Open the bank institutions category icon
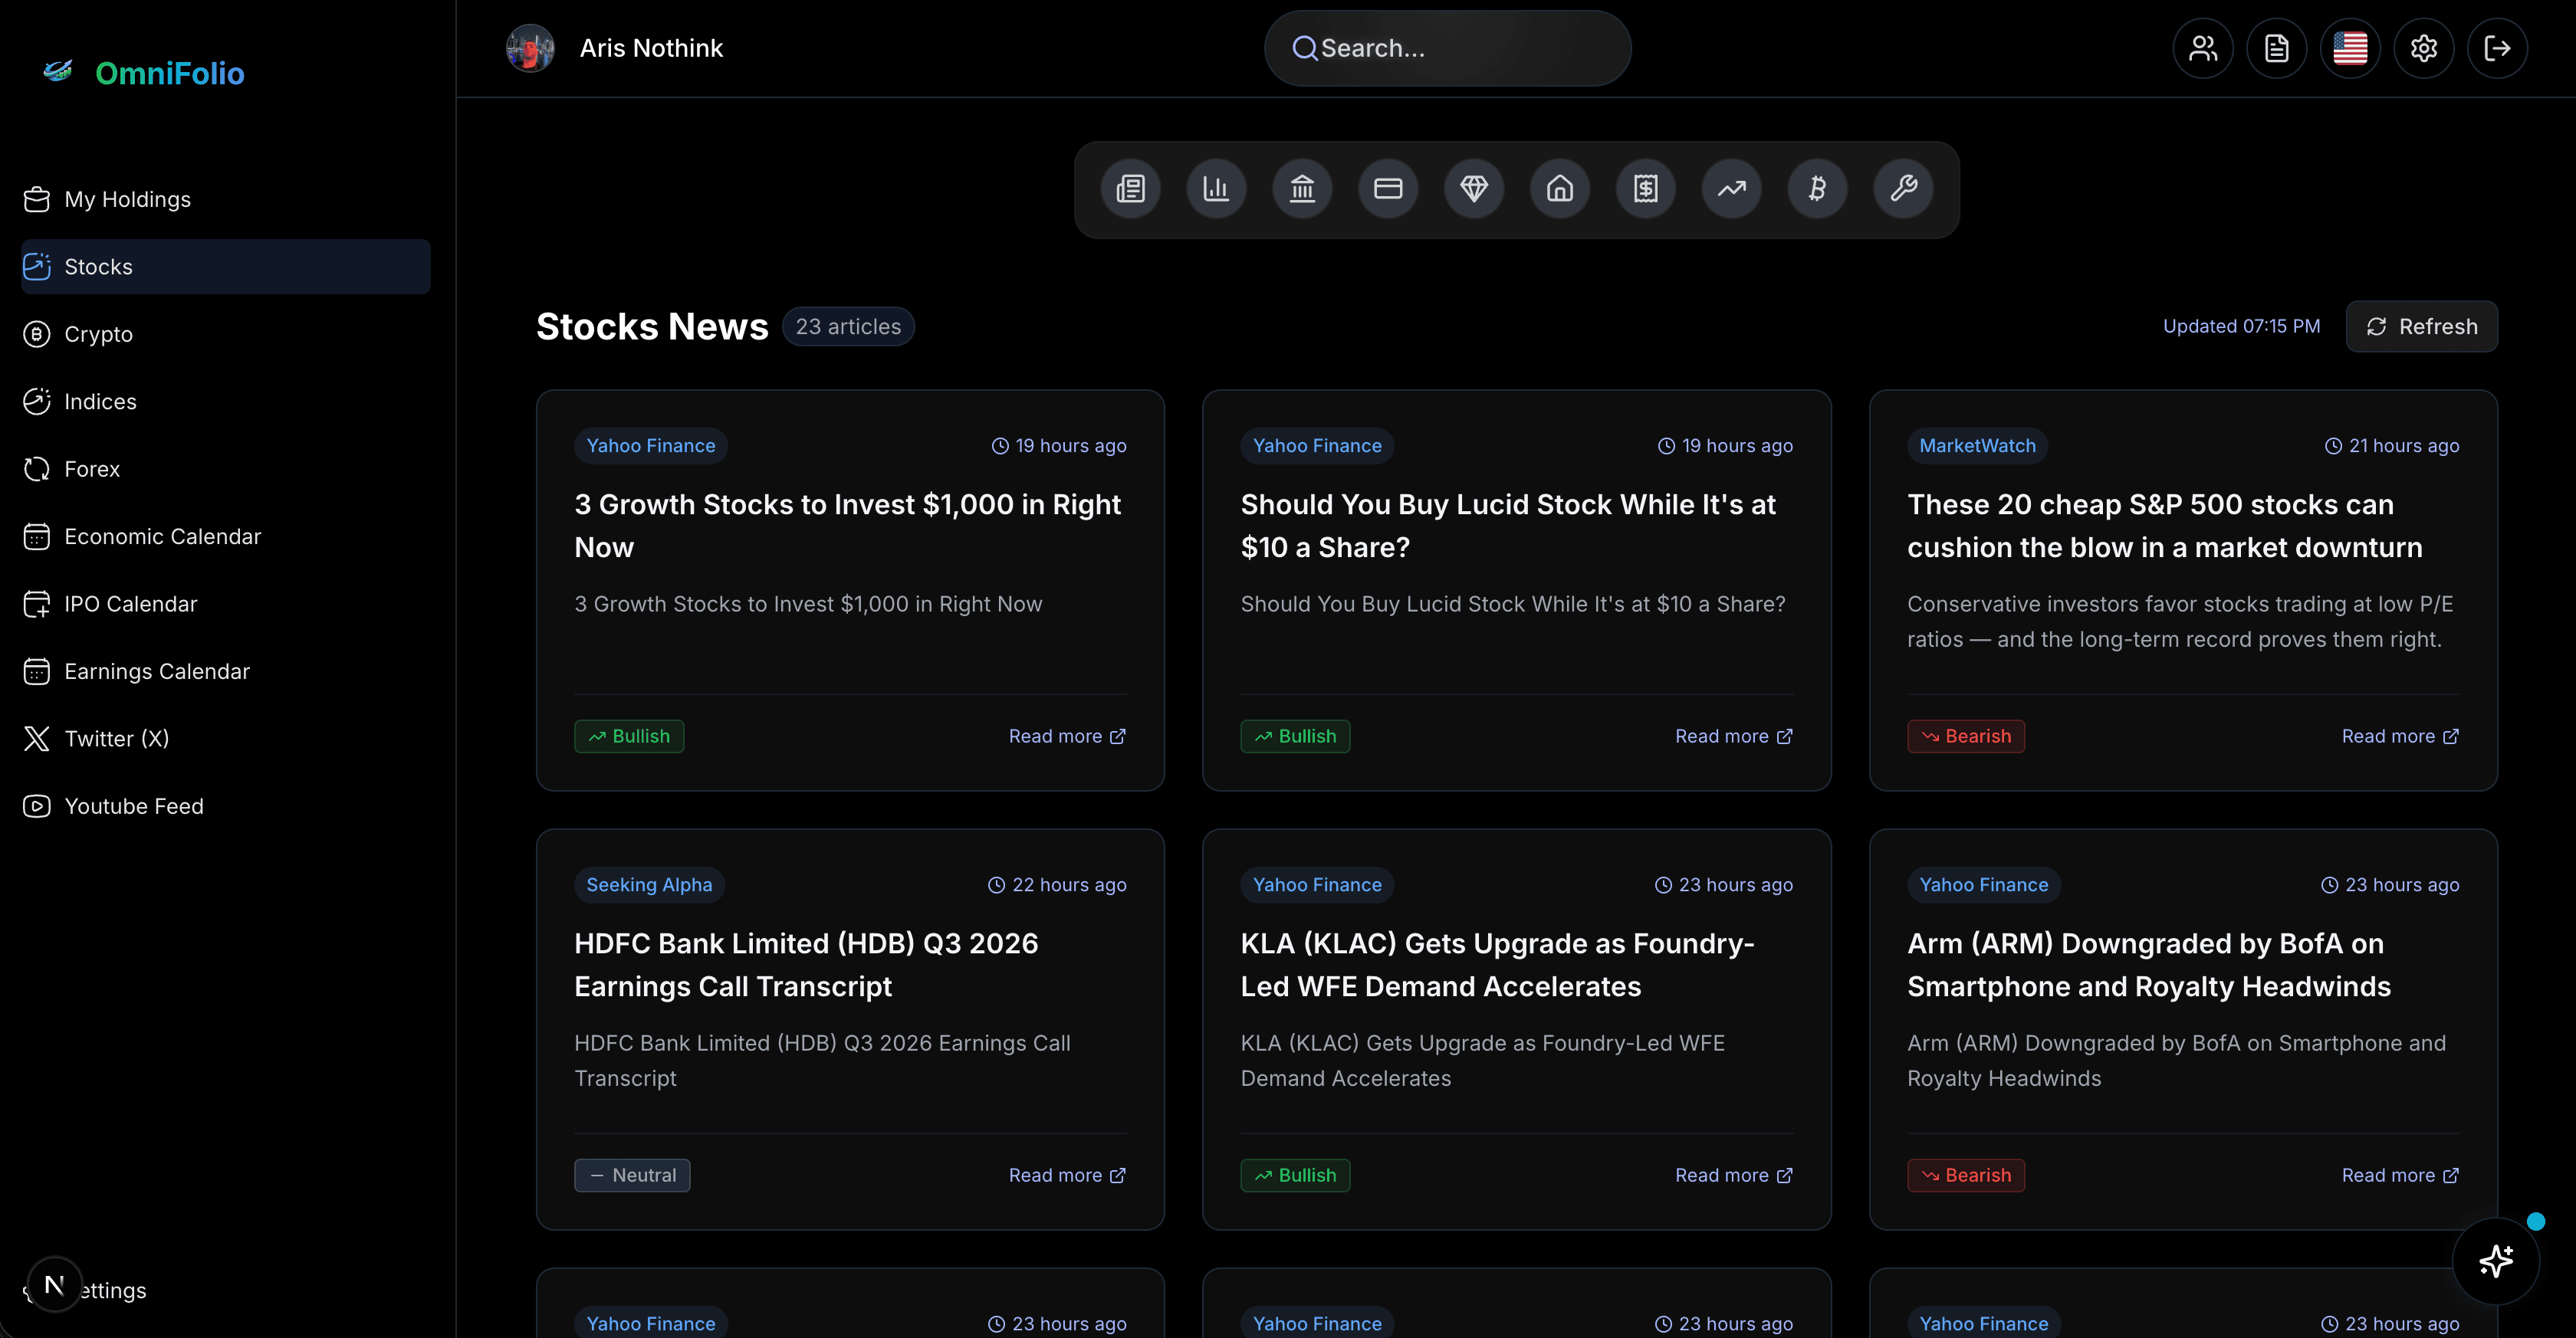The image size is (2576, 1338). pyautogui.click(x=1302, y=188)
